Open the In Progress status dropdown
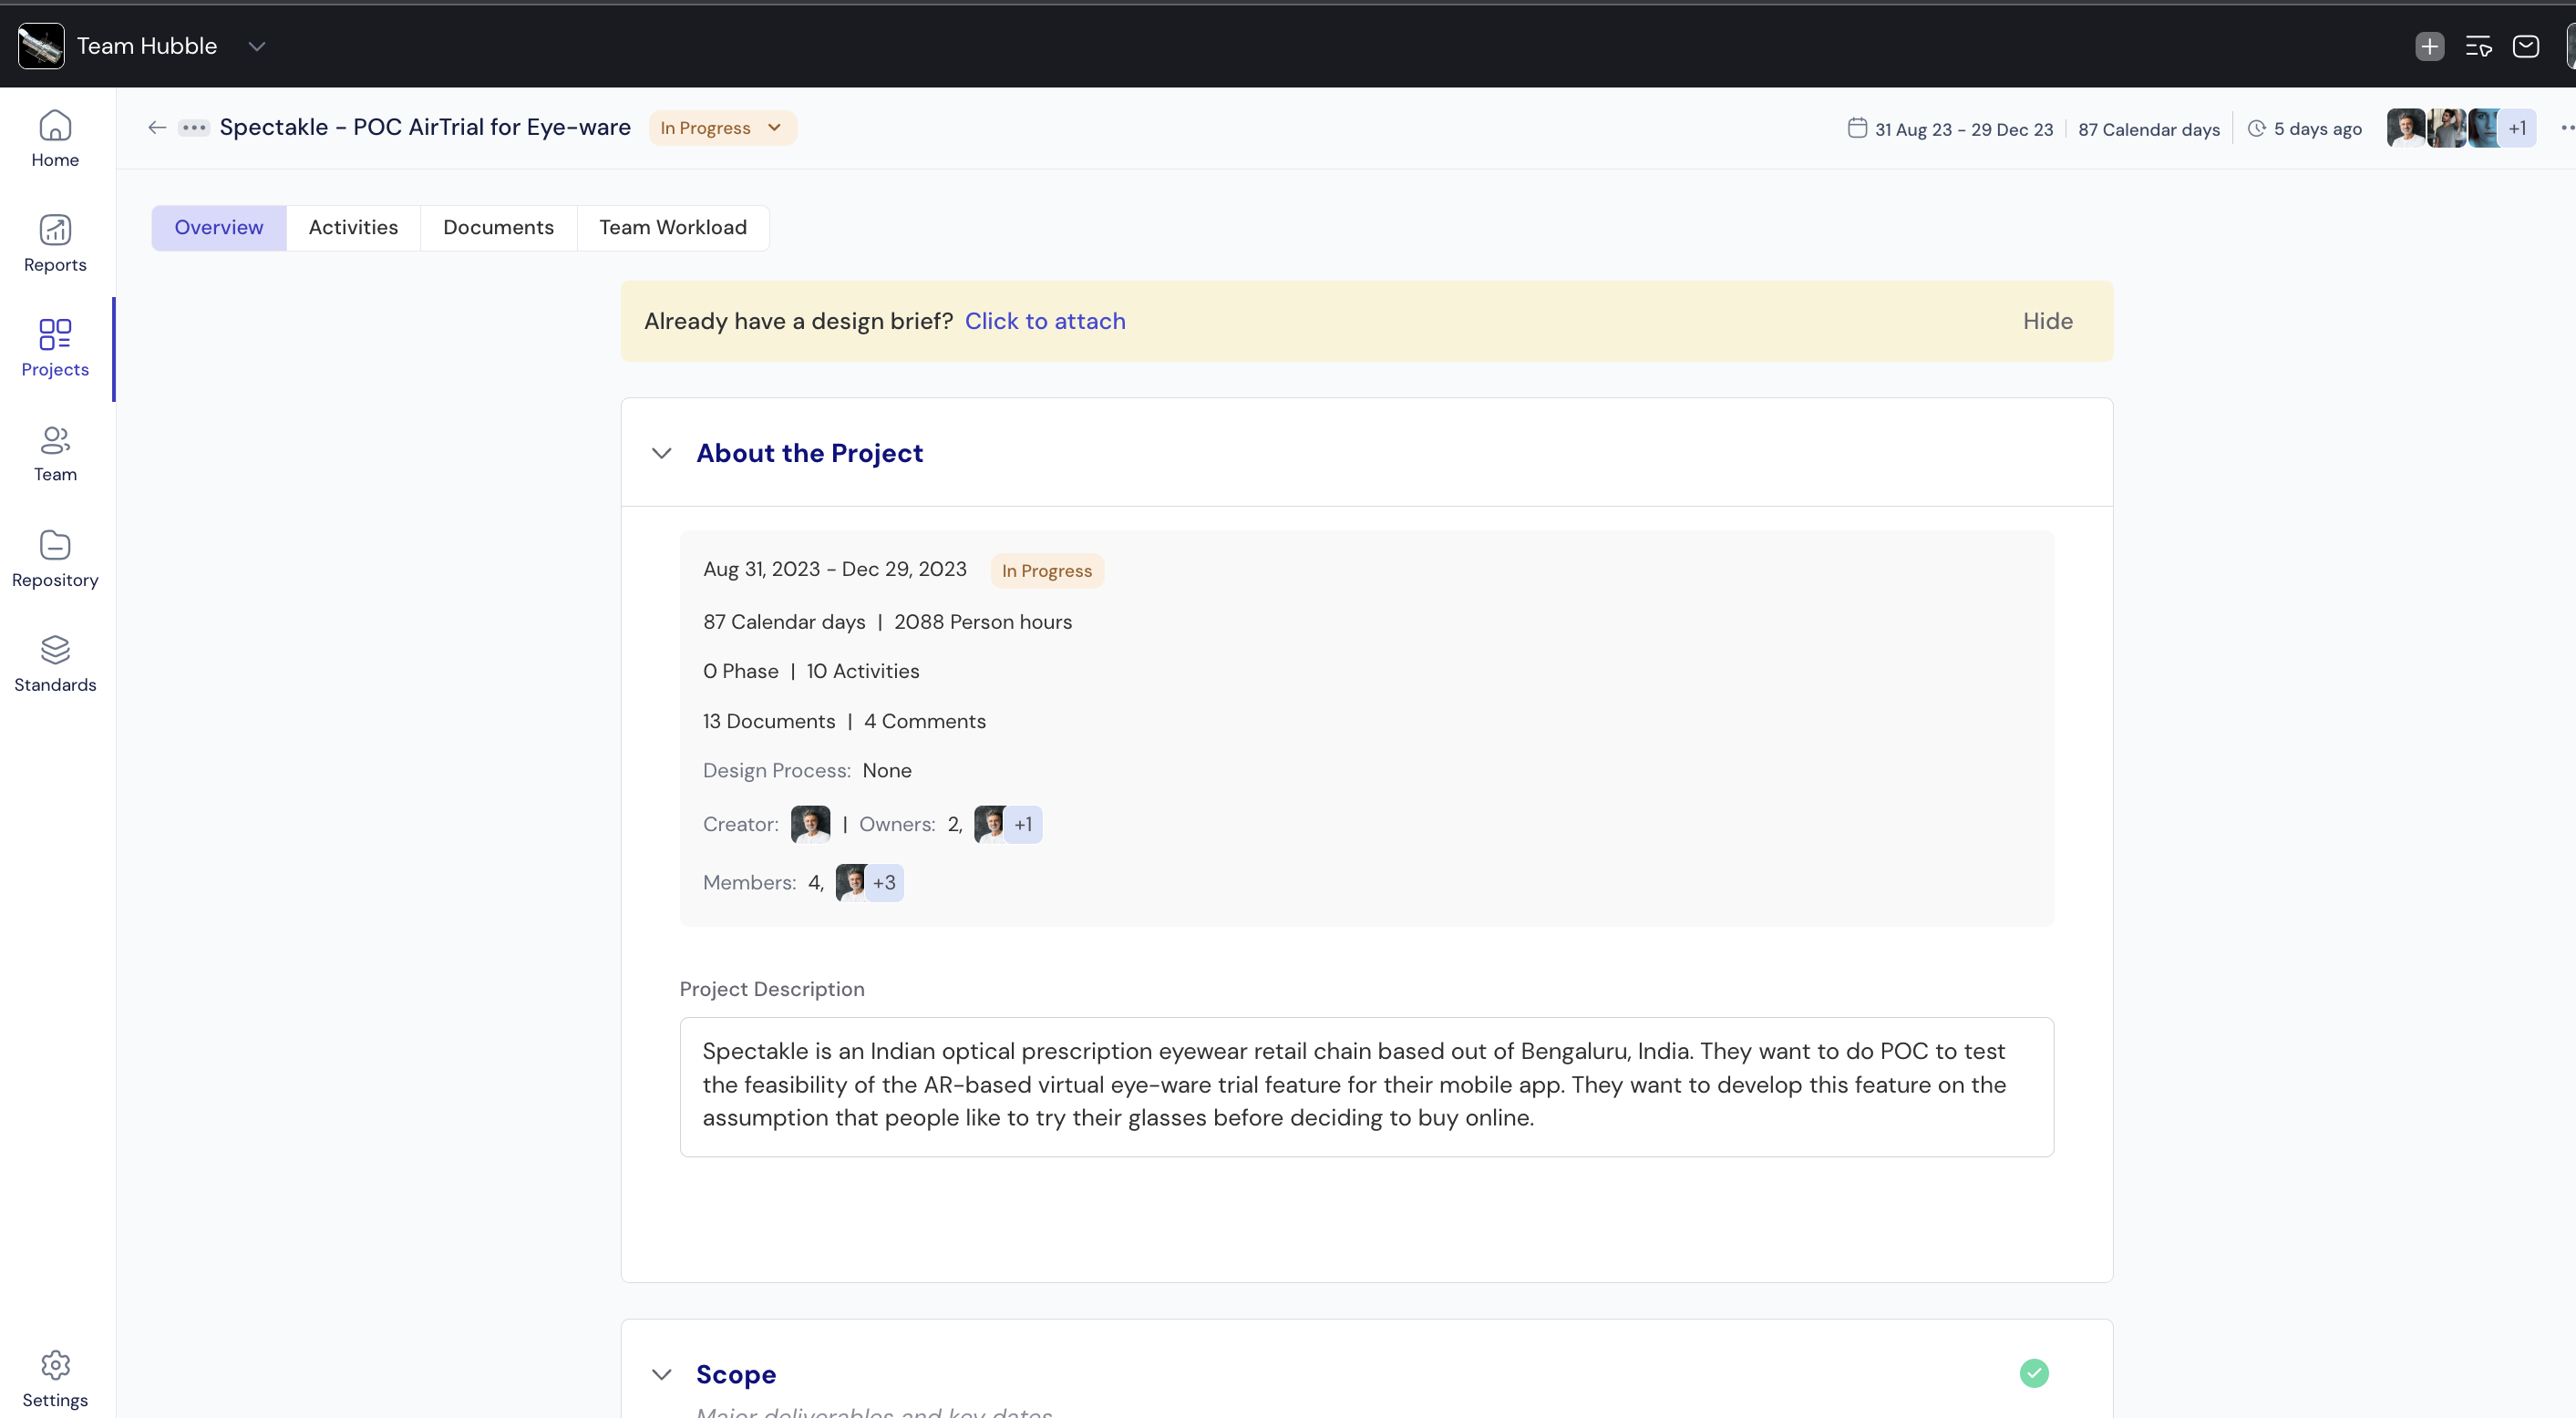 tap(721, 128)
